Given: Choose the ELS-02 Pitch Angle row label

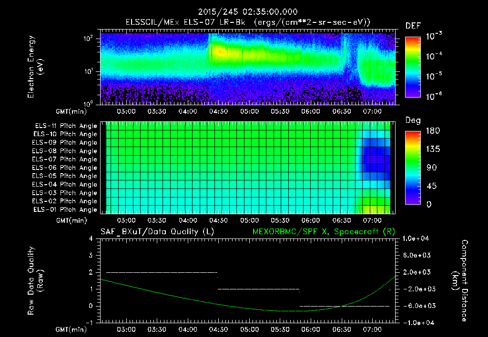Looking at the screenshot, I should point(65,201).
